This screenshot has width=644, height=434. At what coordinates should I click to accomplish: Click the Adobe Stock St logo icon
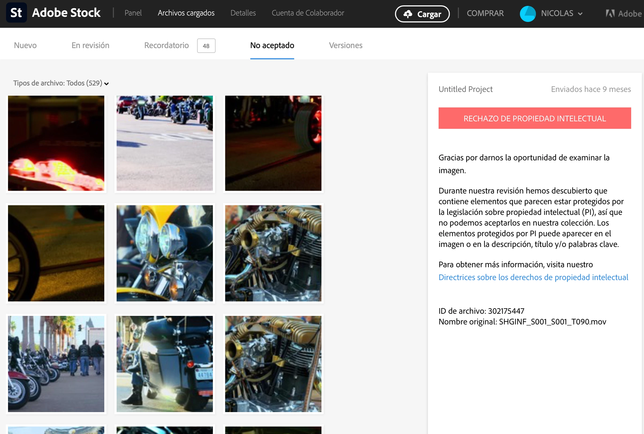coord(16,13)
